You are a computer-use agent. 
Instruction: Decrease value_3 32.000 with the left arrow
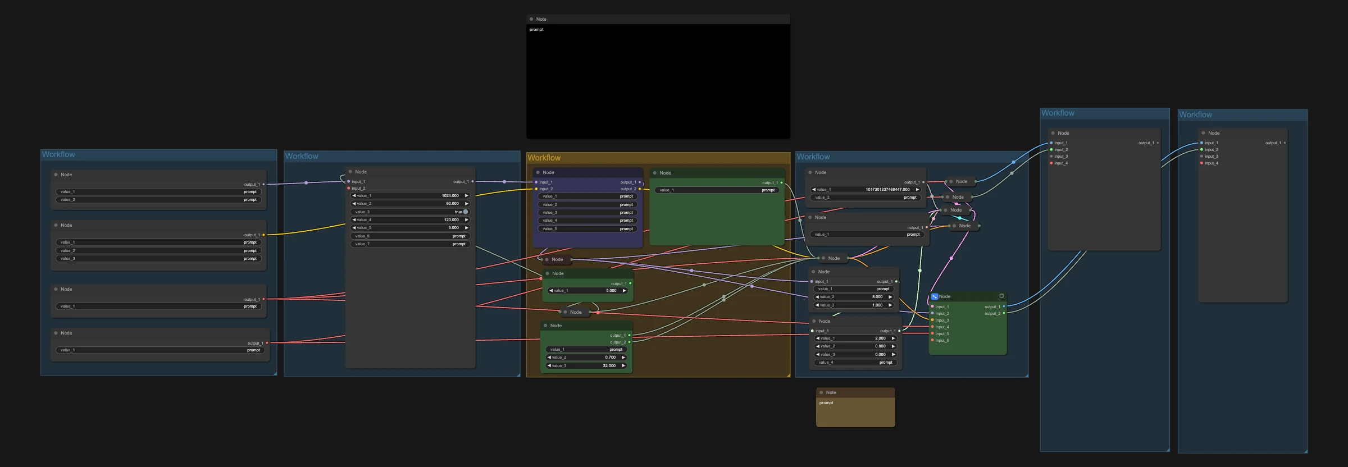click(549, 366)
